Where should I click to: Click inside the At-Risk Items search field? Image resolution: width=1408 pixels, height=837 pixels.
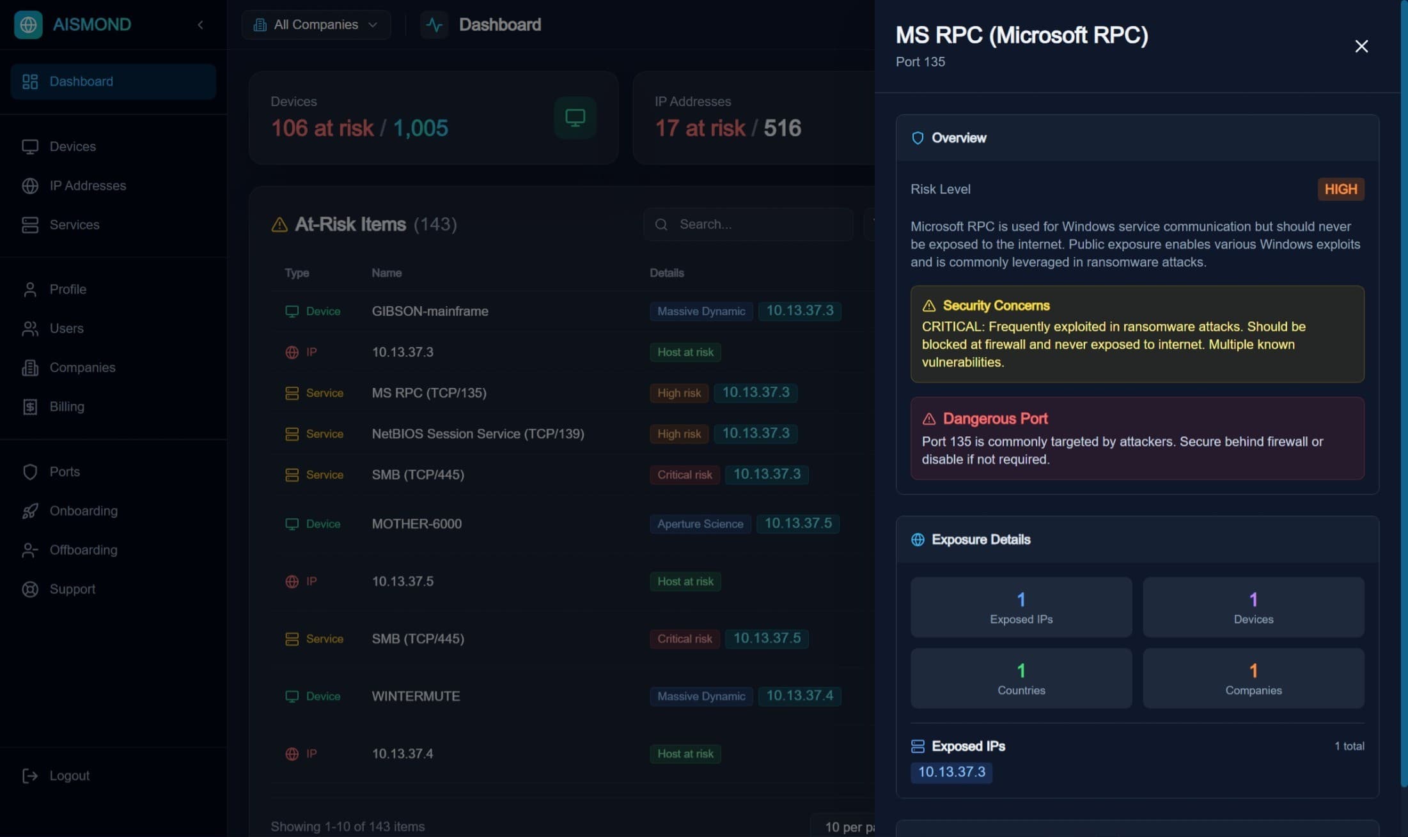pos(747,224)
